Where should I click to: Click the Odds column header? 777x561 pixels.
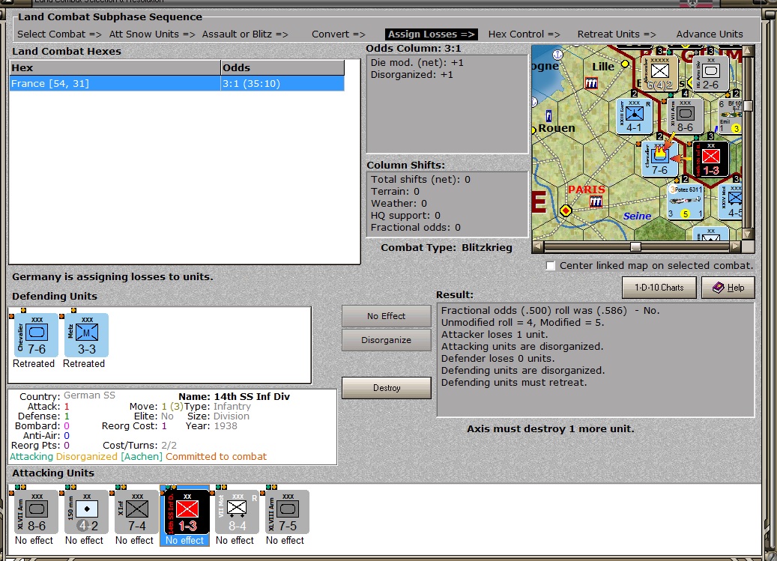(x=282, y=68)
